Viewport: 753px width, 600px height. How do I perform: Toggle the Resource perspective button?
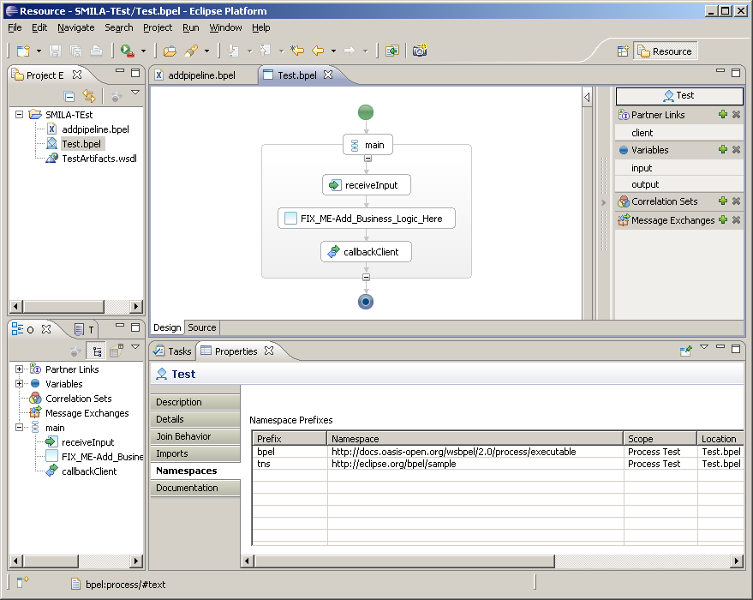(666, 51)
